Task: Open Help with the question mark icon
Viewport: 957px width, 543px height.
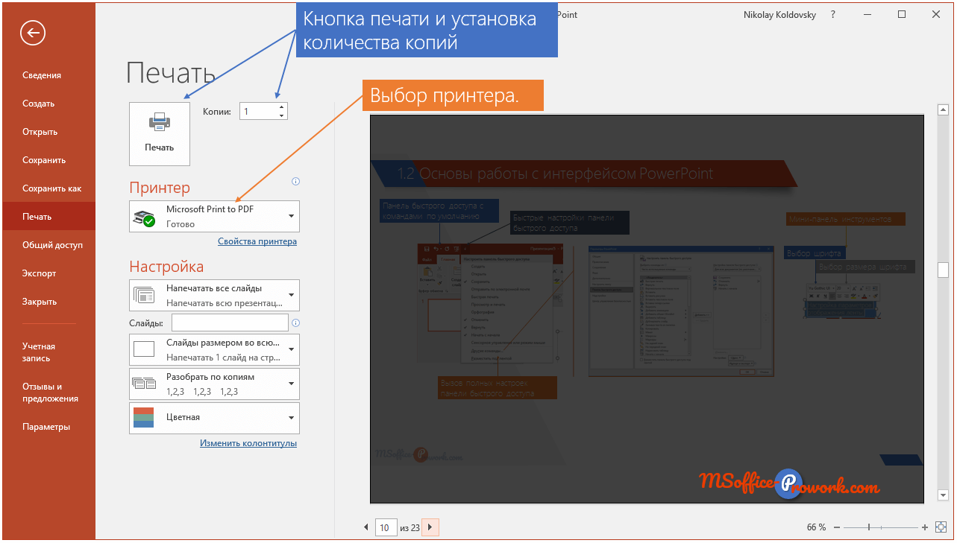Action: (x=833, y=14)
